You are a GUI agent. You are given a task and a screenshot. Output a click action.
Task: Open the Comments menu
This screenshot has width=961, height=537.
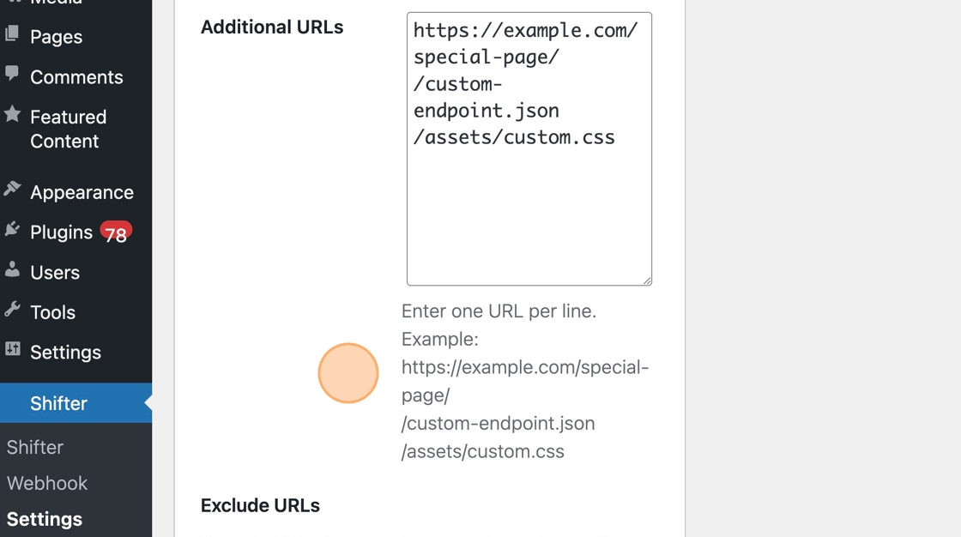tap(76, 76)
